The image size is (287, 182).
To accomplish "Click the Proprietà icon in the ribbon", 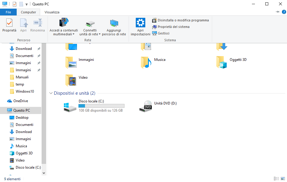I will (9, 23).
